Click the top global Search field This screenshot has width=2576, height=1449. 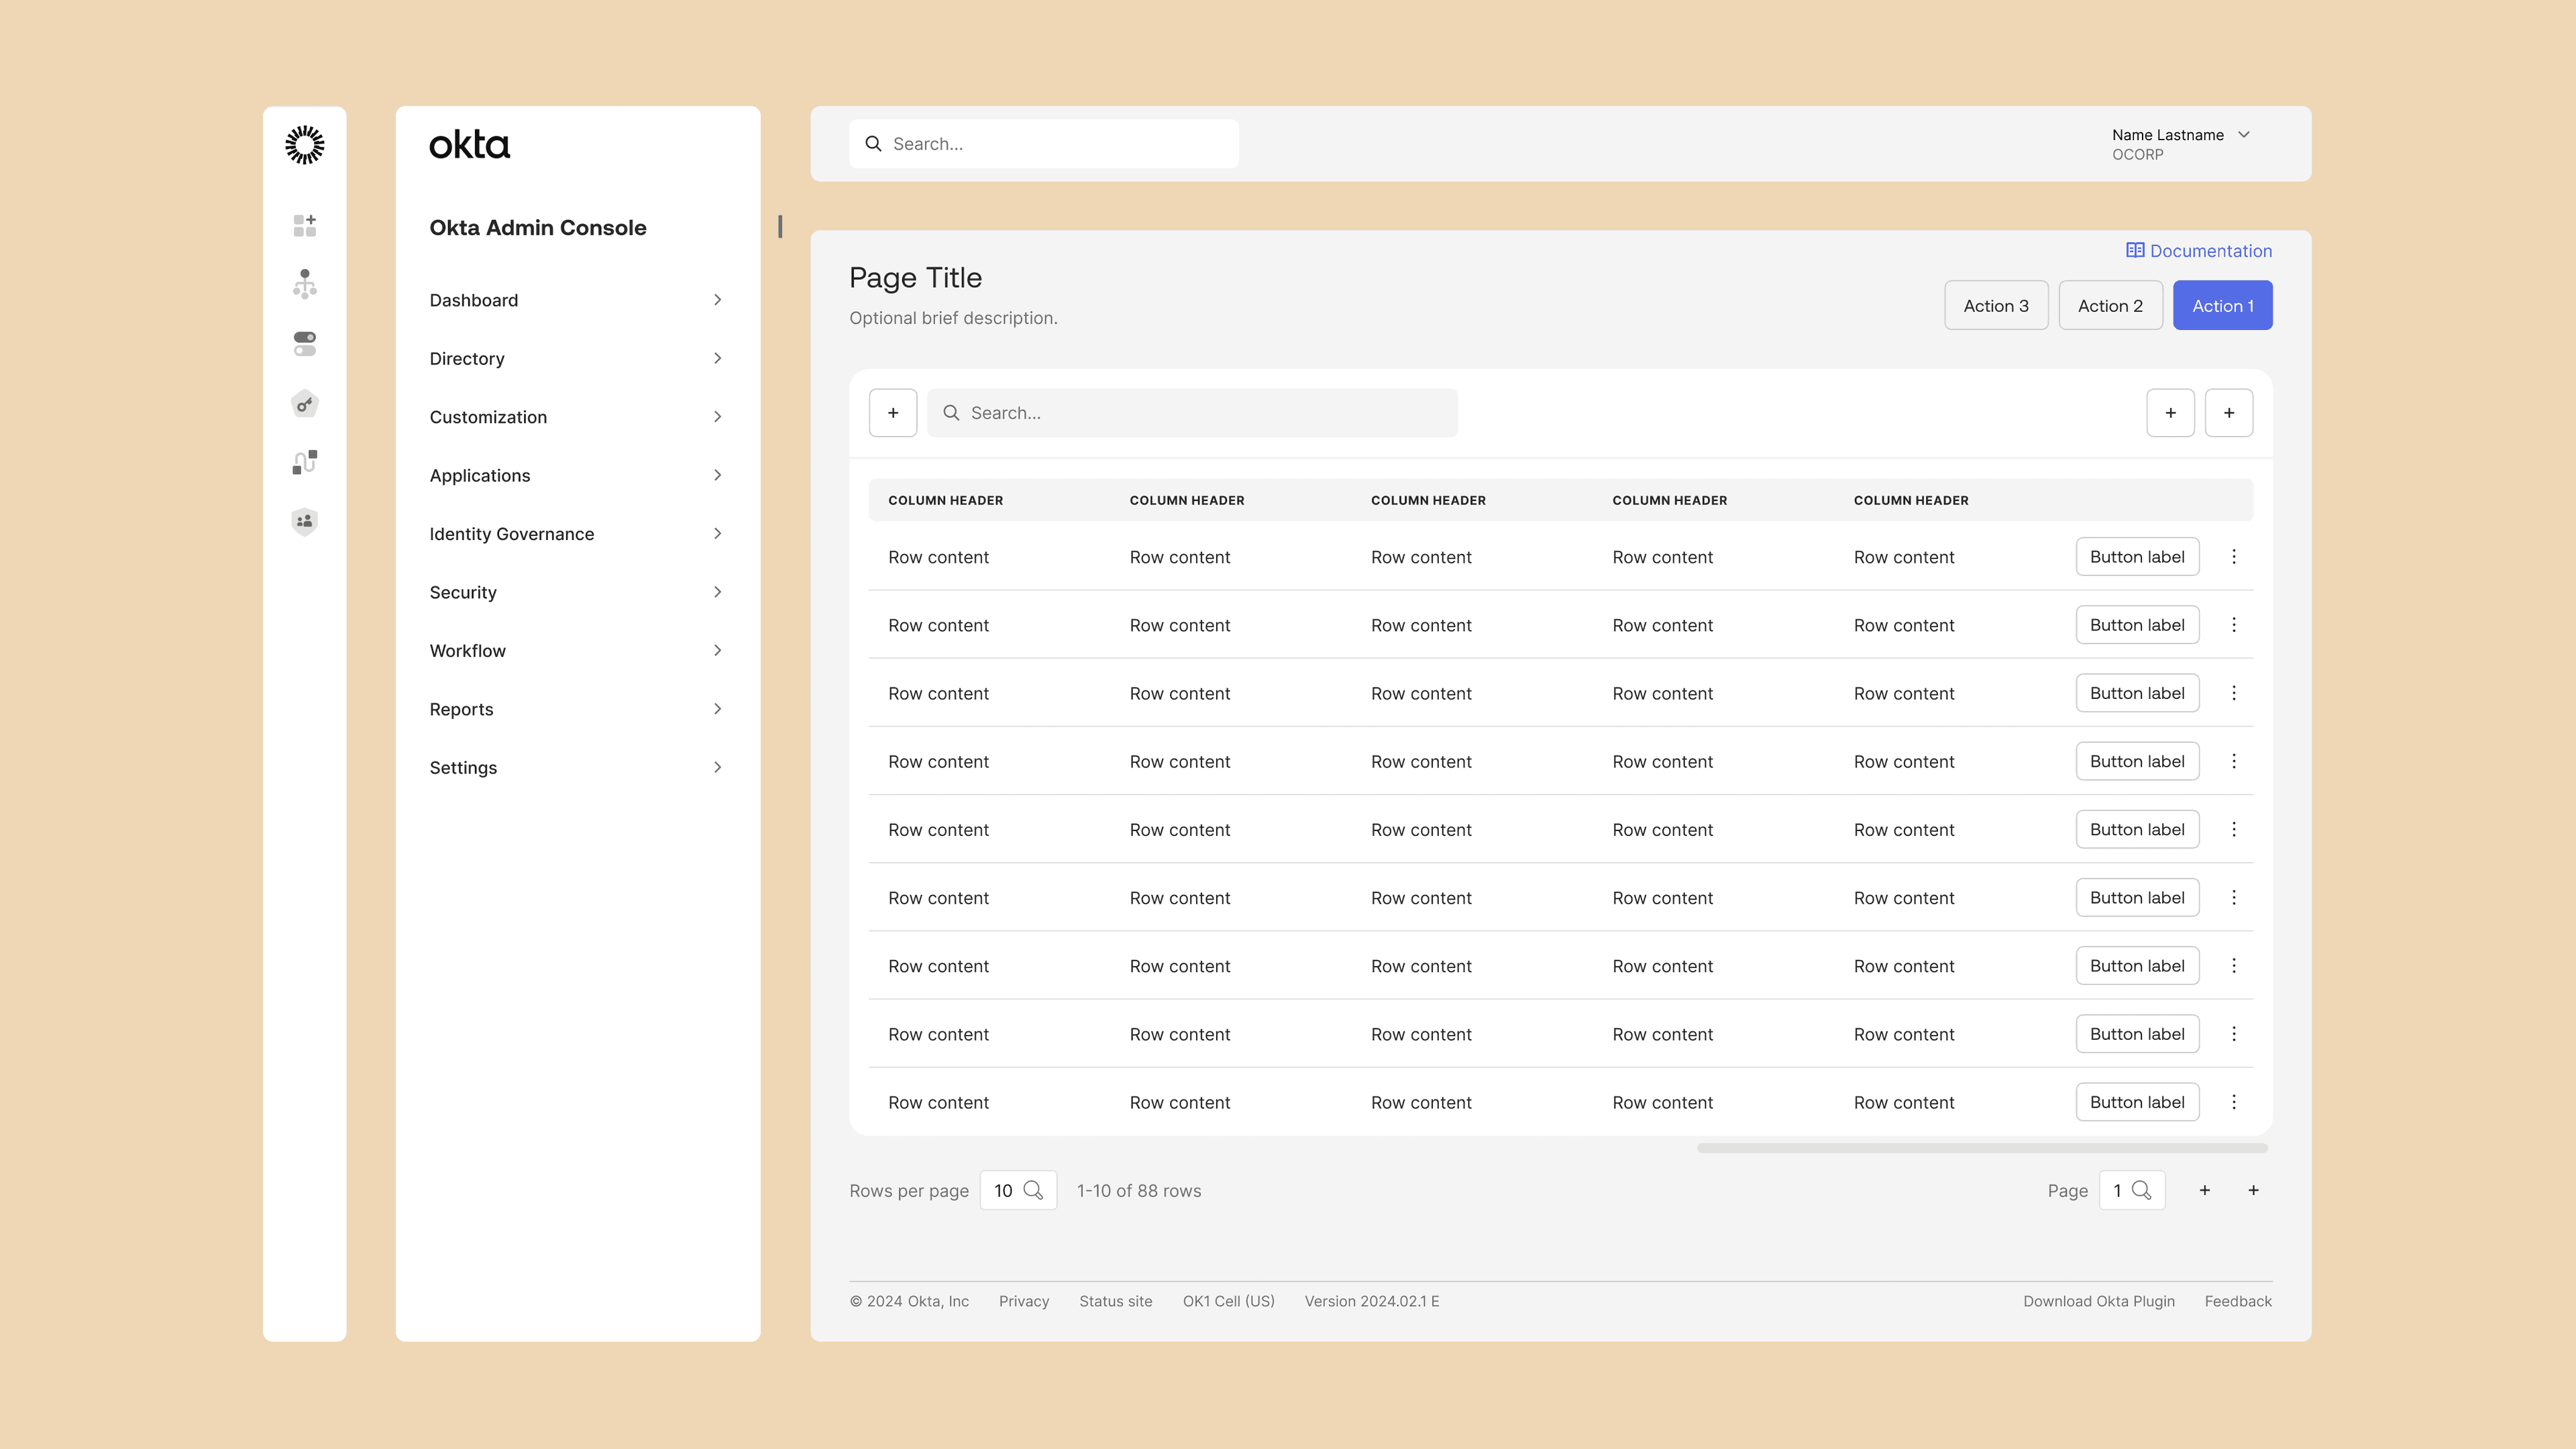pos(1043,144)
